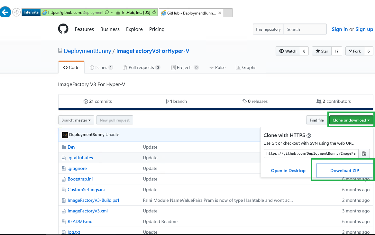Open the Code tab
Viewport: 375px width, 235px height.
coord(71,67)
